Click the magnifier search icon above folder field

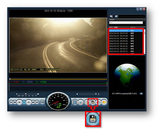[111, 16]
